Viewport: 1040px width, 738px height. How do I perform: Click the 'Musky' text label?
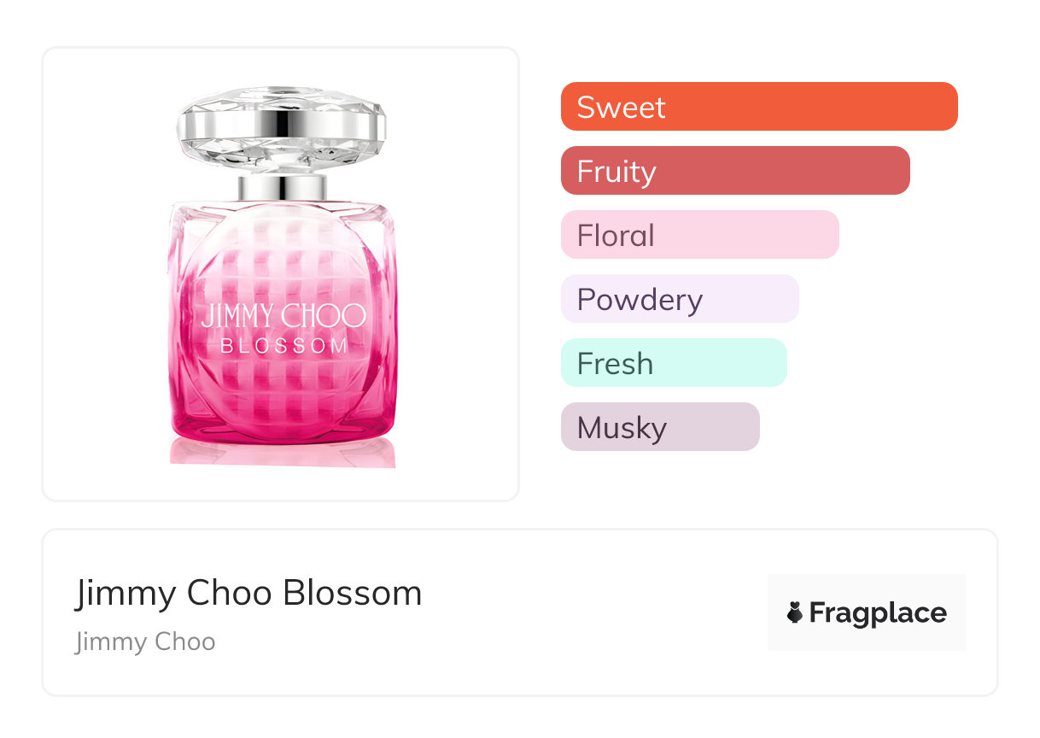coord(622,428)
